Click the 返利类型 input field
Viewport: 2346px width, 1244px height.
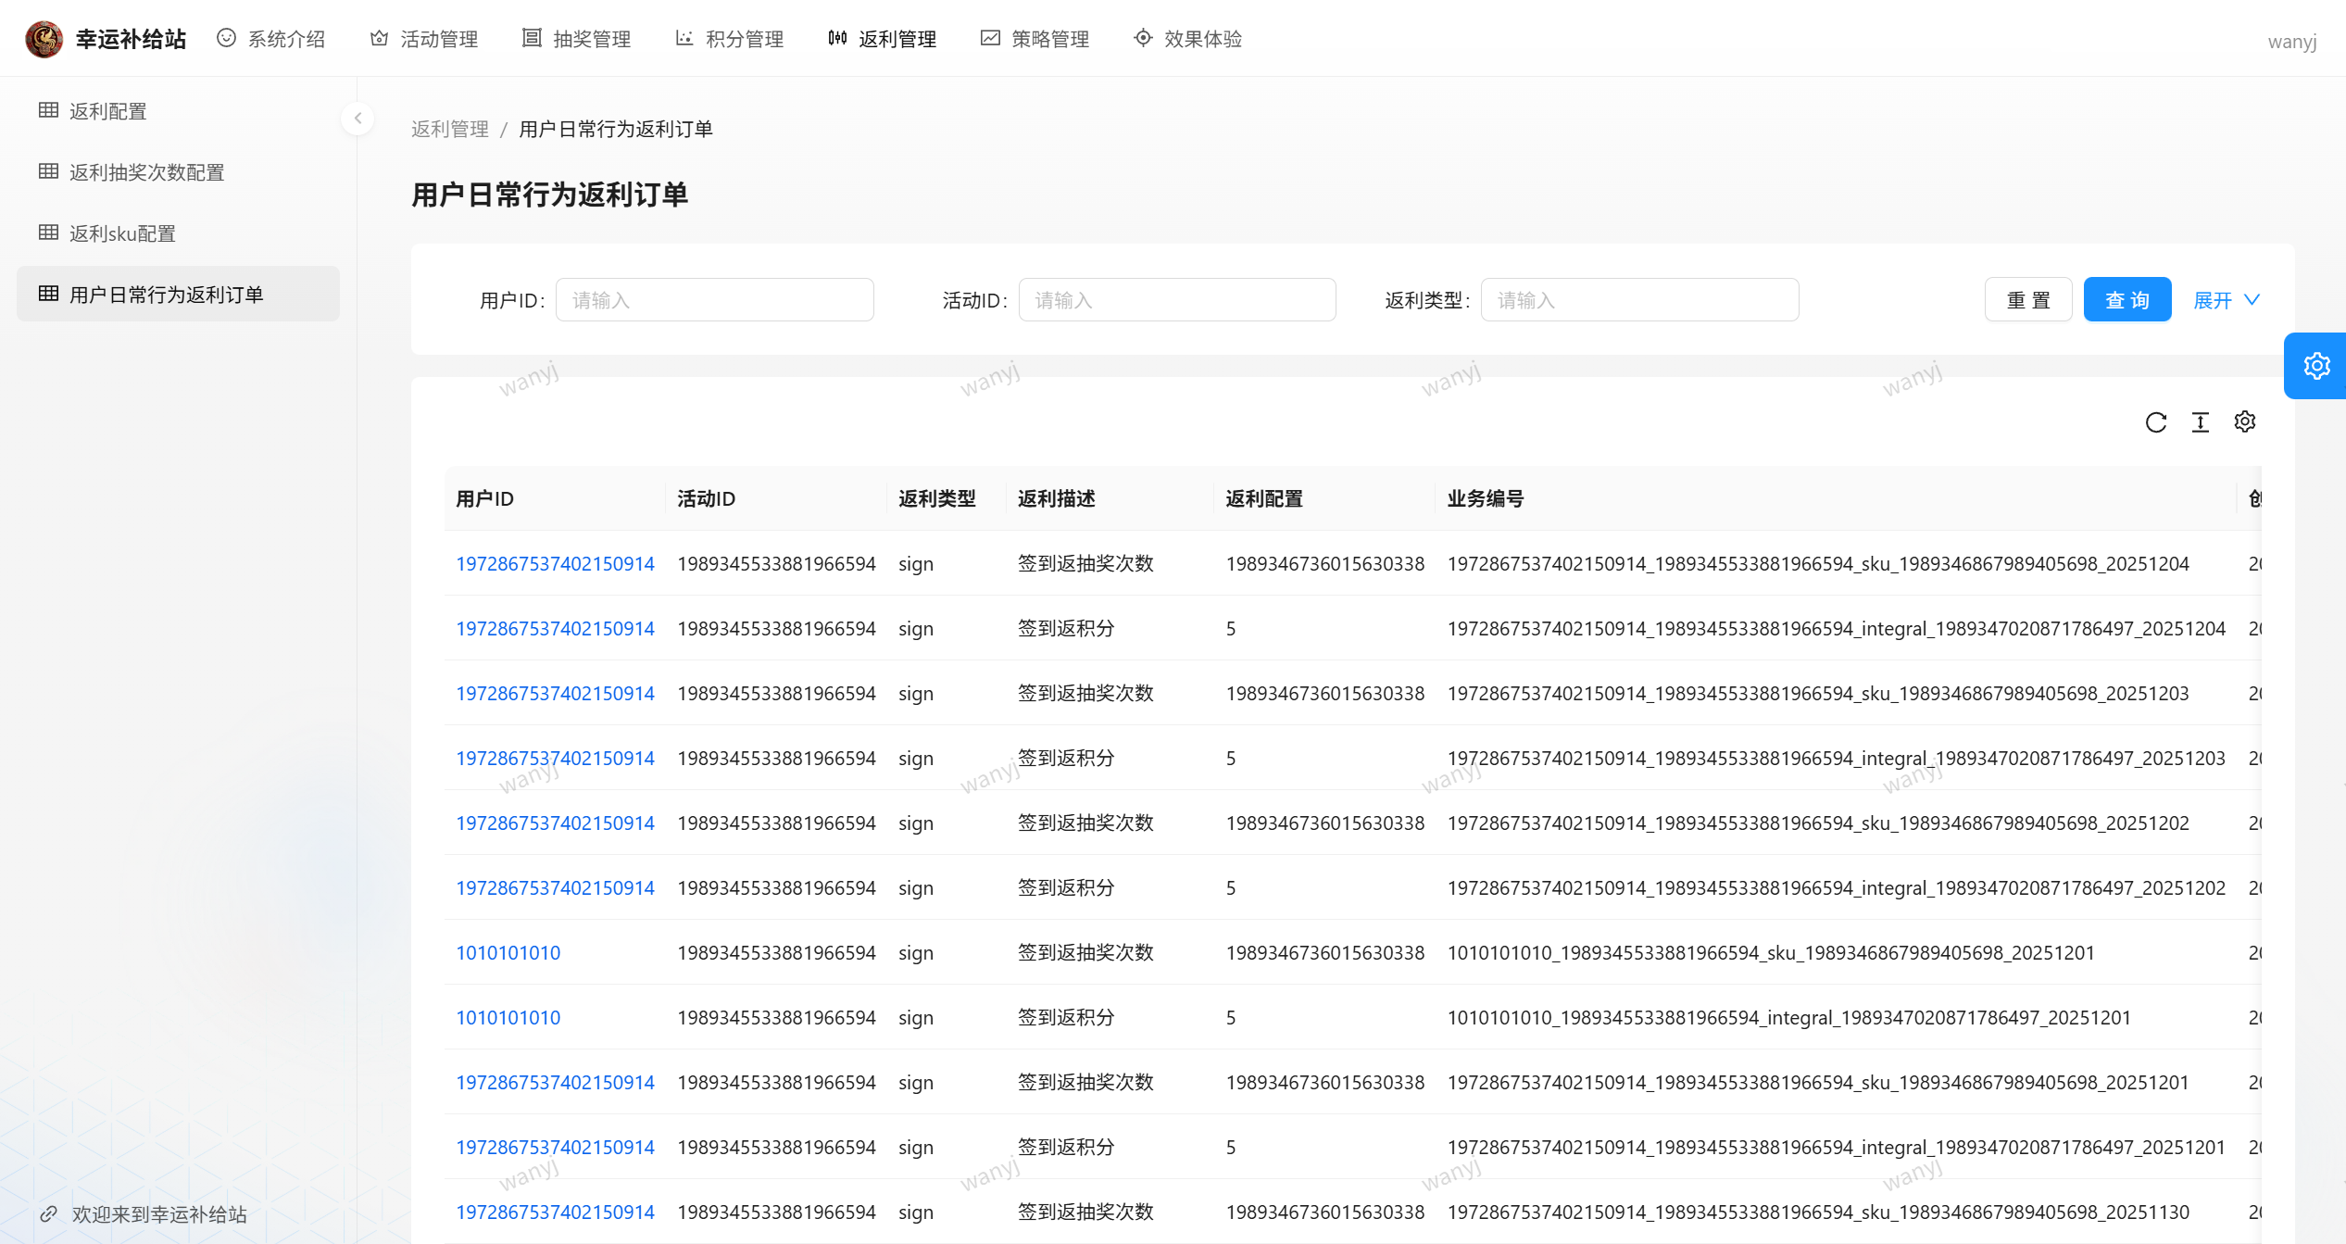[1638, 300]
